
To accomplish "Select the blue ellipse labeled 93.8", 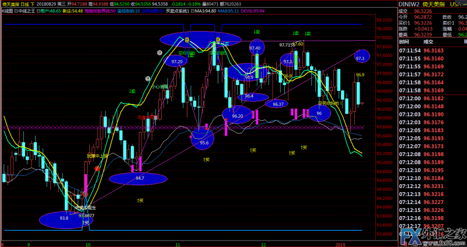I will point(66,219).
